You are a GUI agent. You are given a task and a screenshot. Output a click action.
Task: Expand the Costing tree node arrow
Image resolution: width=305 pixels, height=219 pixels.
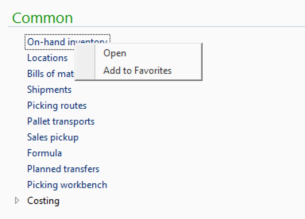pyautogui.click(x=17, y=201)
